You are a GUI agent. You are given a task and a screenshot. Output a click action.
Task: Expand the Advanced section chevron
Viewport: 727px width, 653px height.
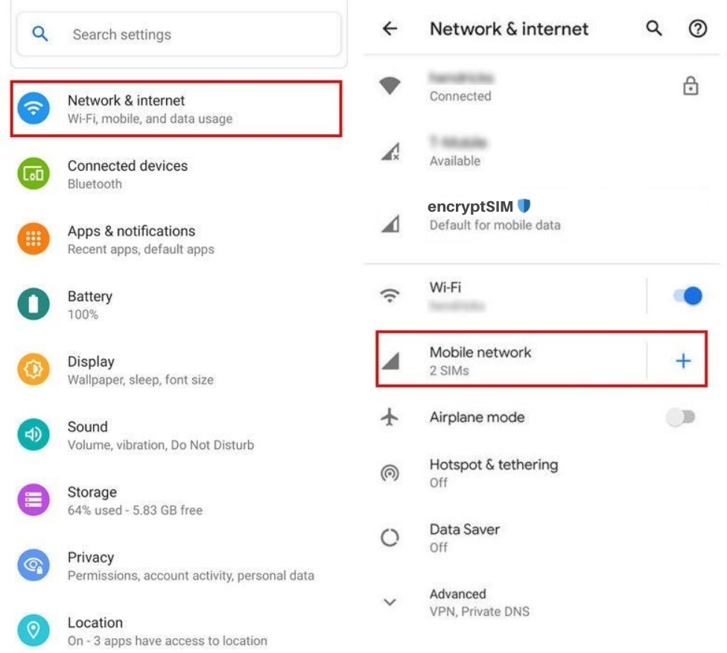(x=390, y=602)
